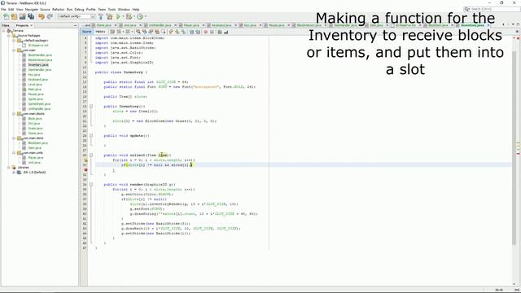The image size is (521, 293).
Task: Open the Profile Project dropdown arrow
Action: click(145, 16)
